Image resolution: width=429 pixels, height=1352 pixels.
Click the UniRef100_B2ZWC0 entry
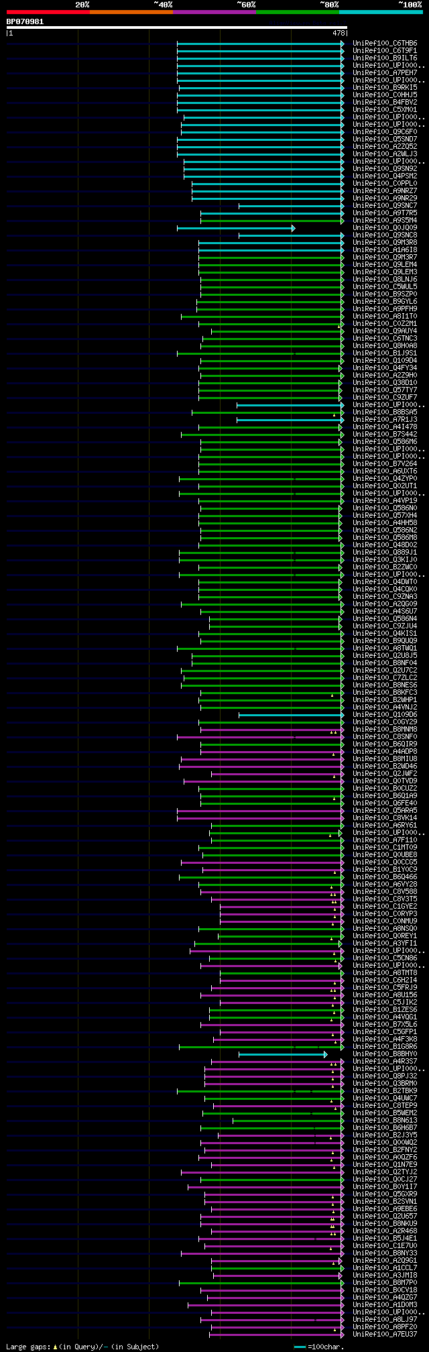click(x=385, y=567)
